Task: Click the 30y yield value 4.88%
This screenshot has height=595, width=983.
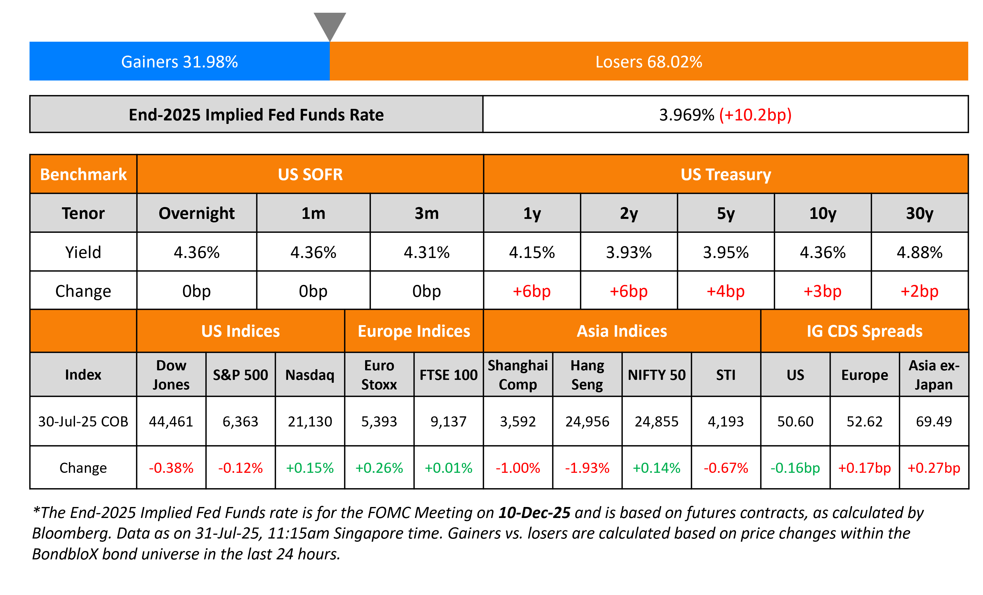Action: pos(920,252)
